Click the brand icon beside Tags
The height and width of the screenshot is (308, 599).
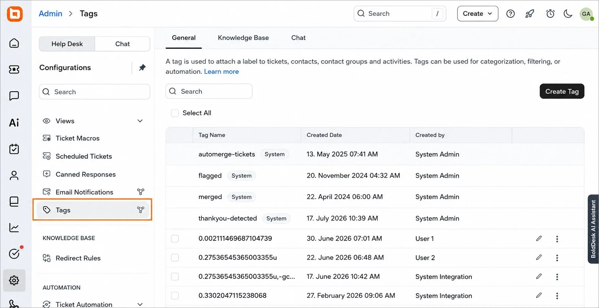click(141, 210)
